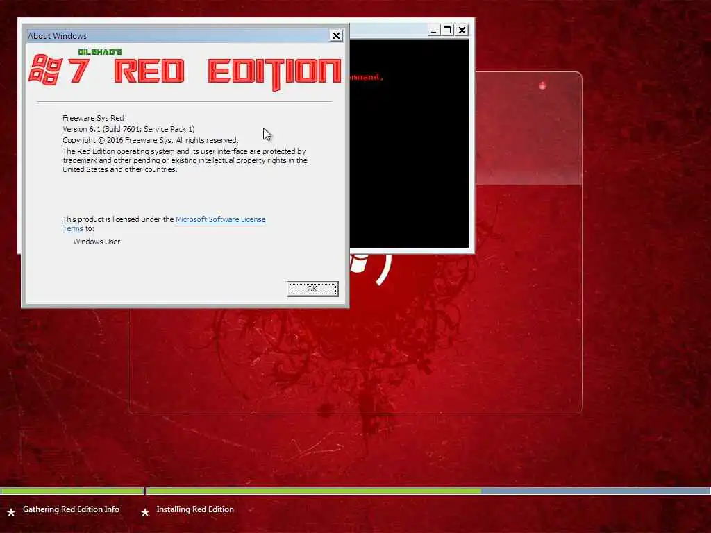Click the 'Windows User' licensee name

[97, 242]
